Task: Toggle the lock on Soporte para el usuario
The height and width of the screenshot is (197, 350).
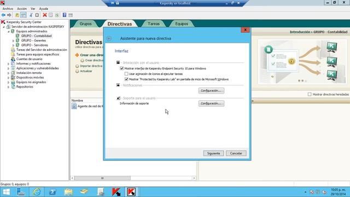Action: click(118, 98)
